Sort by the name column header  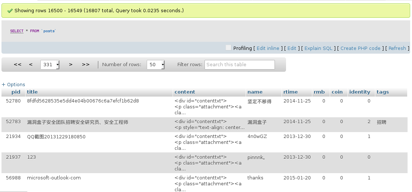point(255,92)
